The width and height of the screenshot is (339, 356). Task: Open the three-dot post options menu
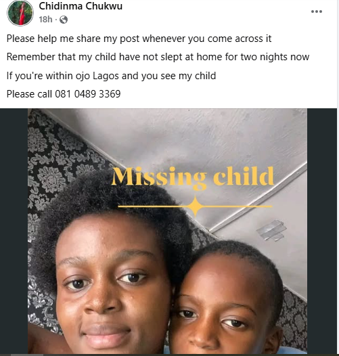[317, 12]
